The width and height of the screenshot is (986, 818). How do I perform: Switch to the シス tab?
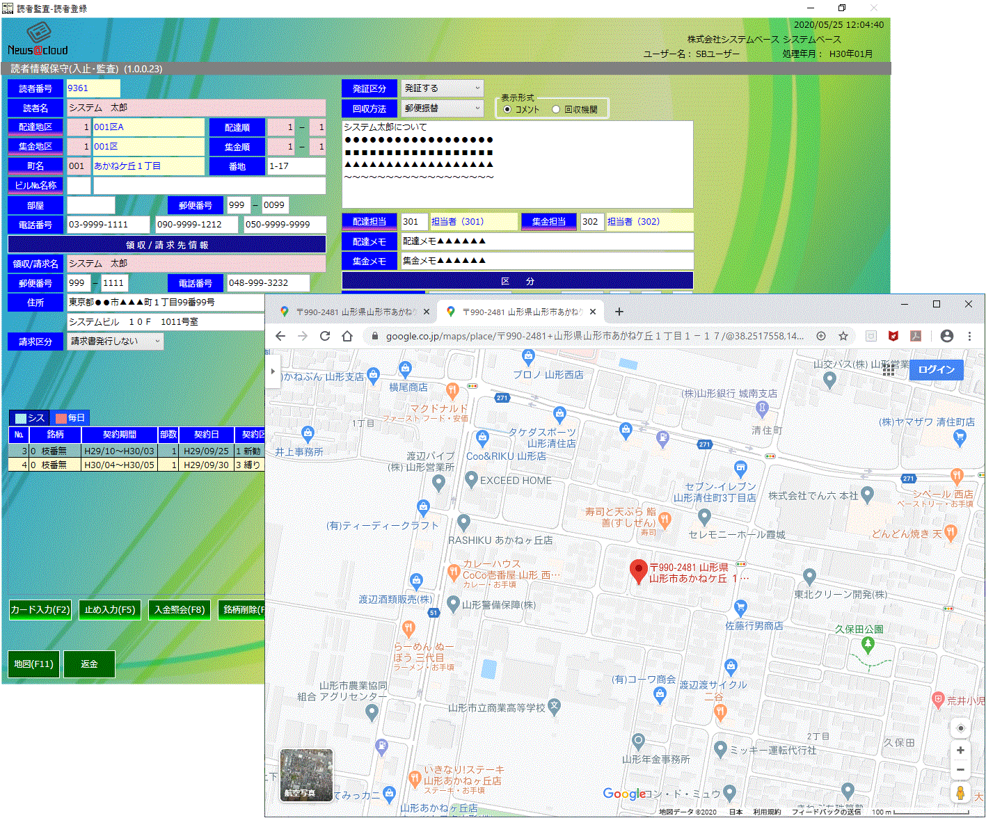point(30,418)
